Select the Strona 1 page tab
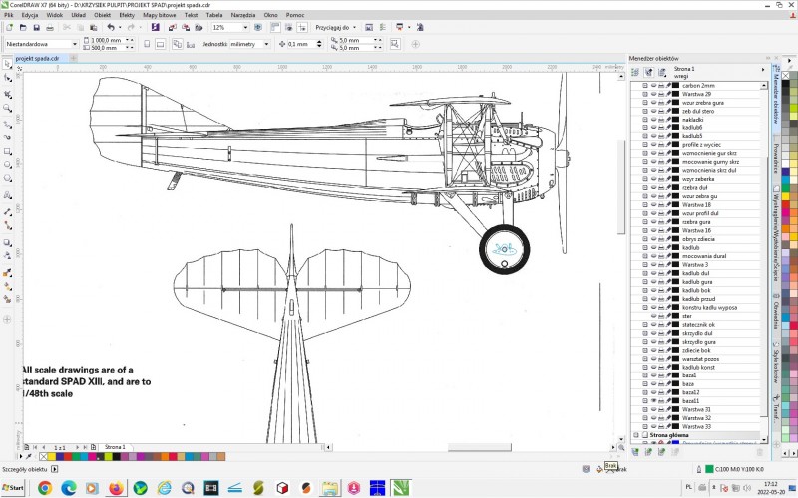 point(114,447)
